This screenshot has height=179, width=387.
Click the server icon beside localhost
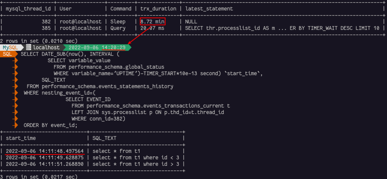(x=28, y=48)
